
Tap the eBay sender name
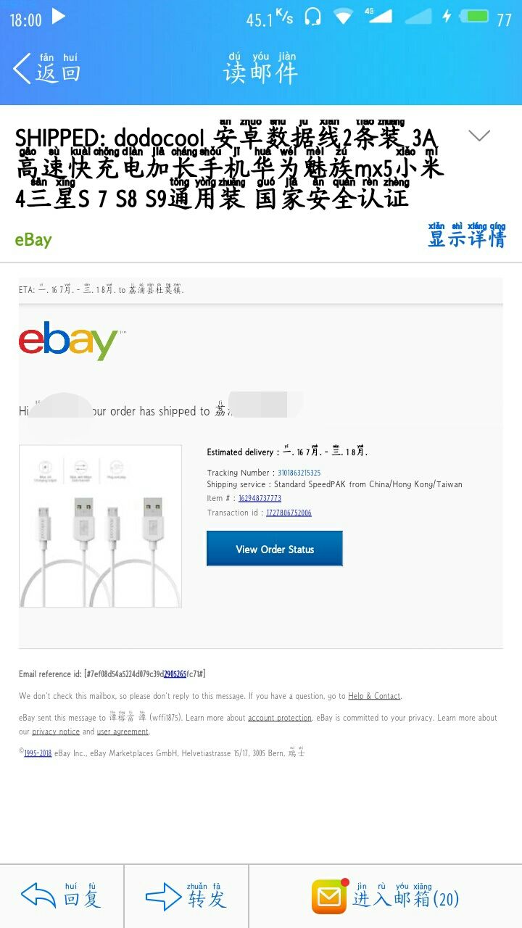click(x=33, y=239)
